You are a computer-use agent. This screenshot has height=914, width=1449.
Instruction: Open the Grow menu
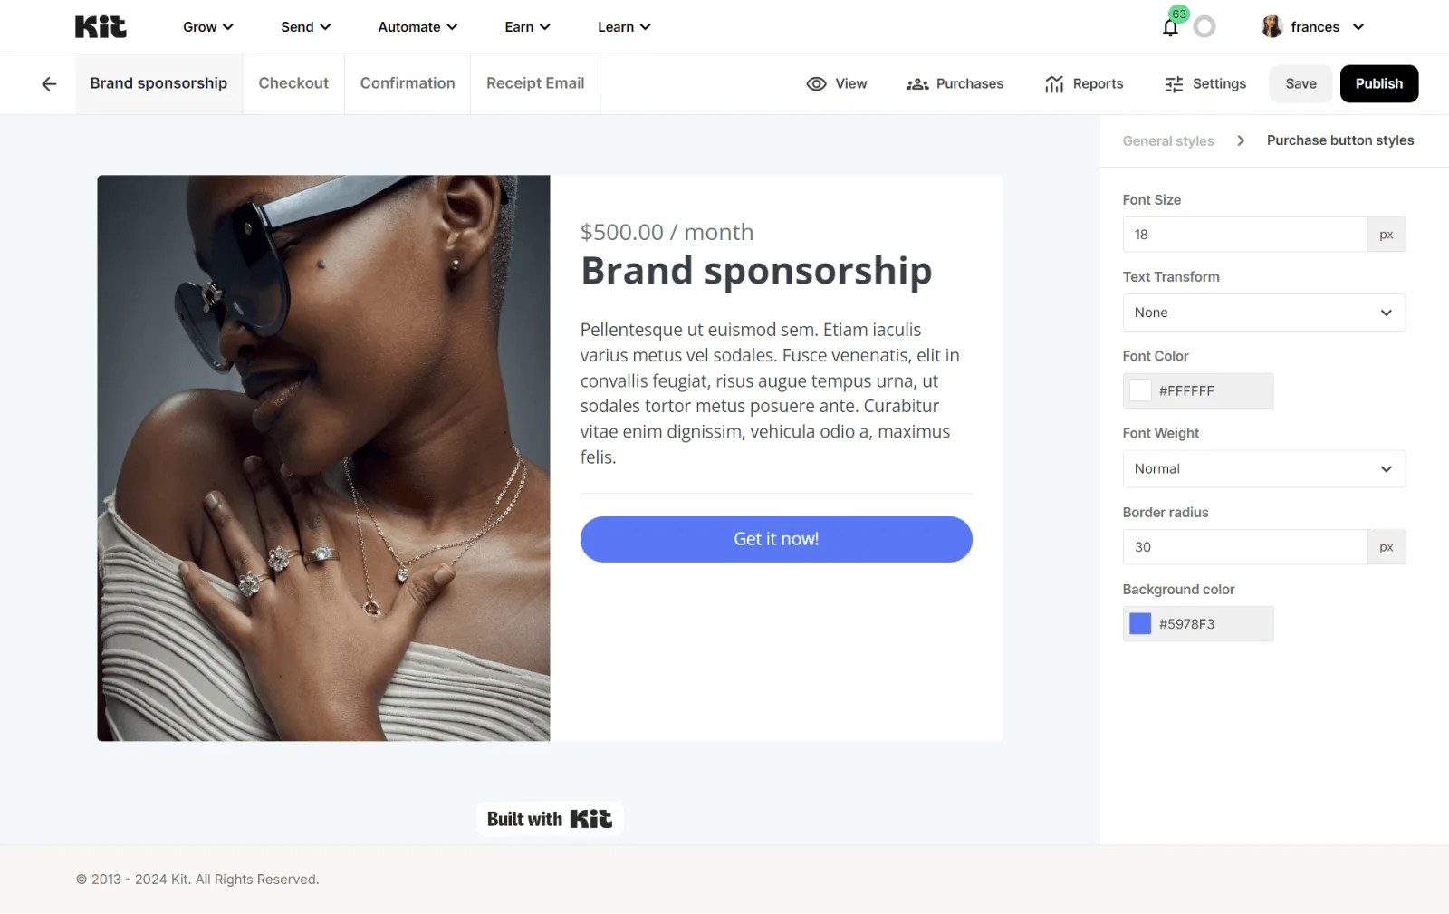pyautogui.click(x=208, y=27)
